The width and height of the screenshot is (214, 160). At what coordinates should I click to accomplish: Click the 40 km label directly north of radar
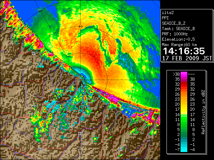point(81,27)
